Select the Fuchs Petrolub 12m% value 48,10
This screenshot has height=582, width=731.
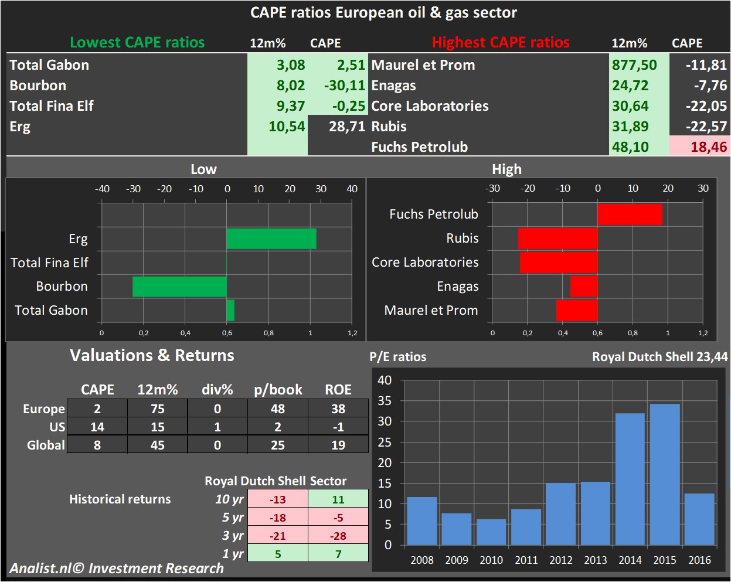630,147
